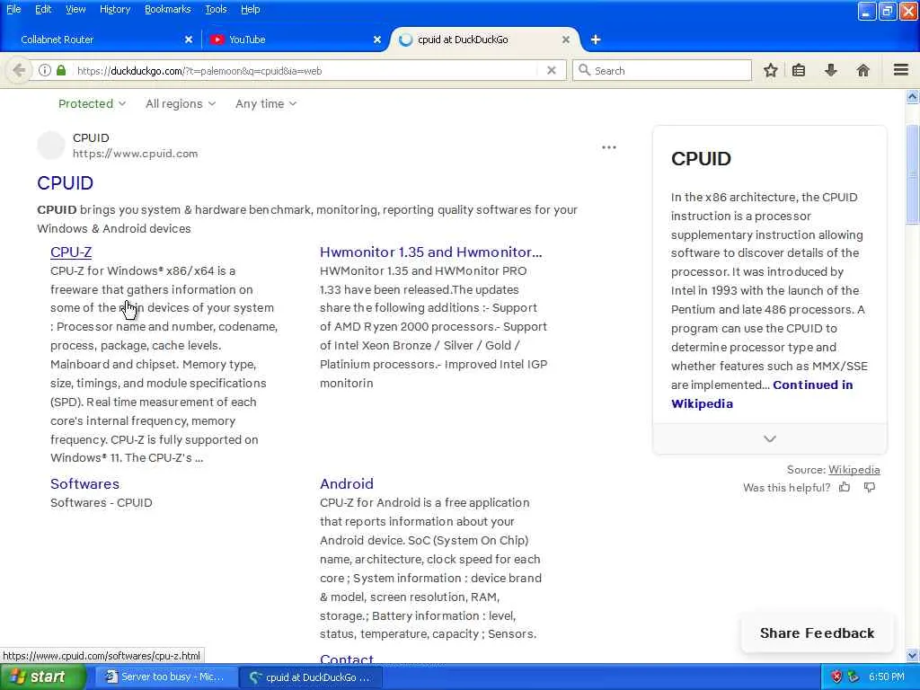Screen dimensions: 920x690
Task: Open the Edit menu
Action: (x=43, y=9)
